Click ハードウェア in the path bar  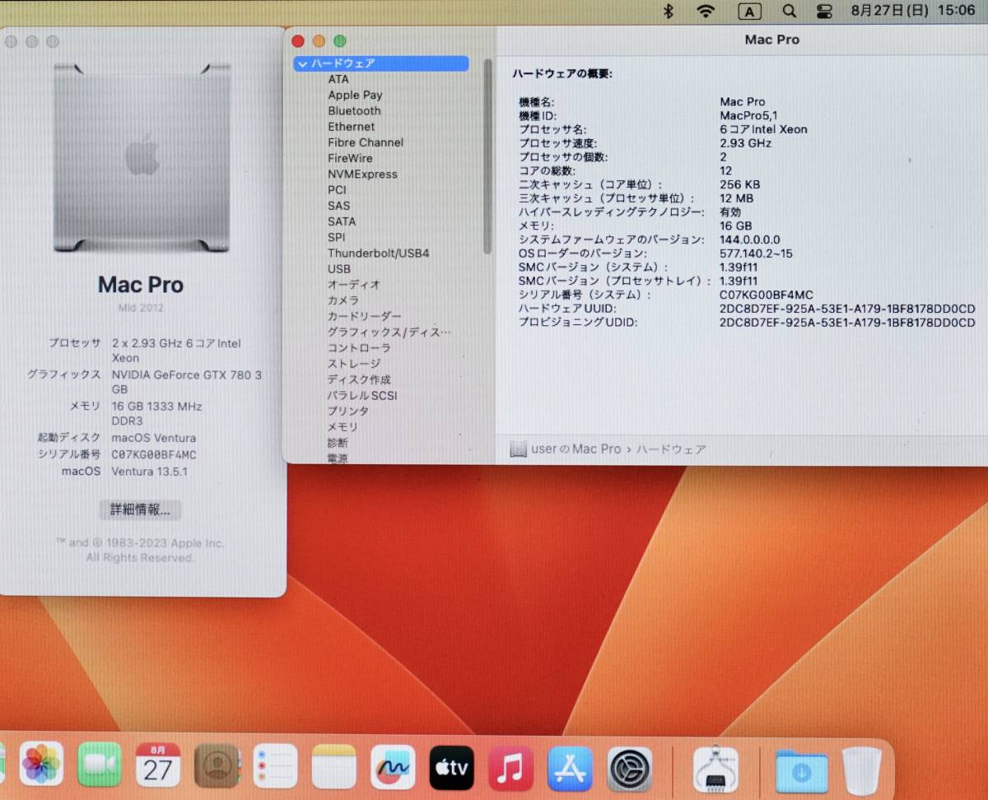[x=671, y=449]
